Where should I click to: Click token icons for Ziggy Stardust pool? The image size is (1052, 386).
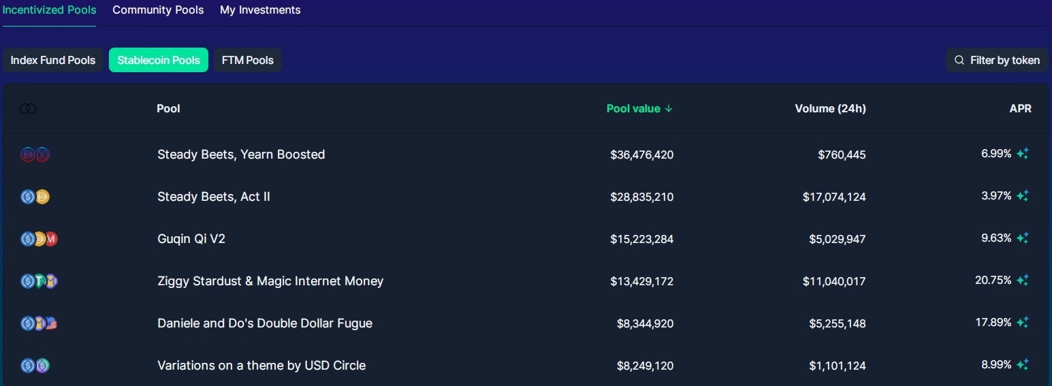(39, 281)
